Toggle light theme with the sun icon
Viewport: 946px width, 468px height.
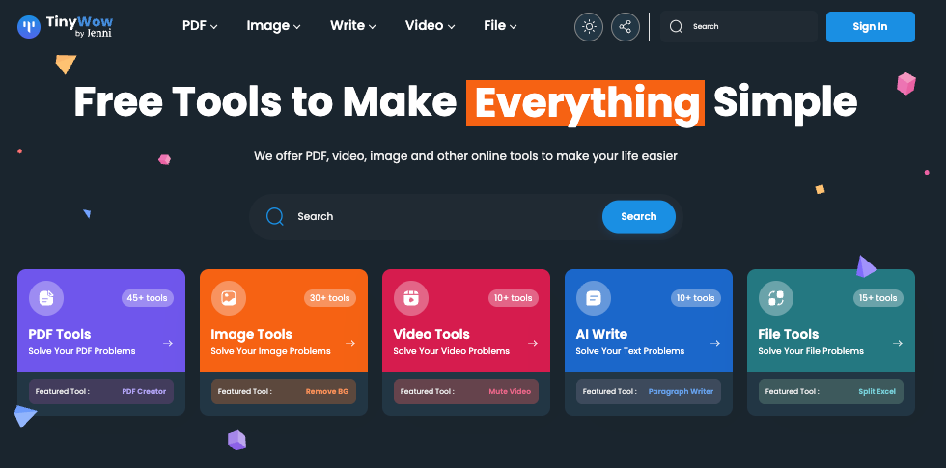[589, 27]
